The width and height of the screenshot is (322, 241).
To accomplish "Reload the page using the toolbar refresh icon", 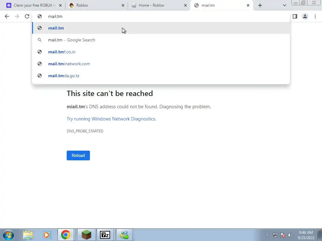I will click(x=27, y=16).
